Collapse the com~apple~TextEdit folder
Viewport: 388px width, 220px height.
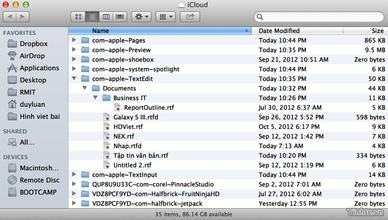click(x=74, y=79)
